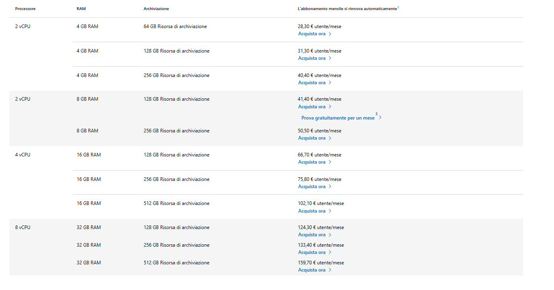Click Acquista ora for 159,70 € plan
This screenshot has height=290, width=554.
pos(312,270)
